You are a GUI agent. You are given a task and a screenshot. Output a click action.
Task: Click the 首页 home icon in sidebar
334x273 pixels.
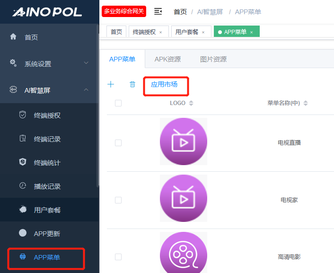(x=13, y=37)
